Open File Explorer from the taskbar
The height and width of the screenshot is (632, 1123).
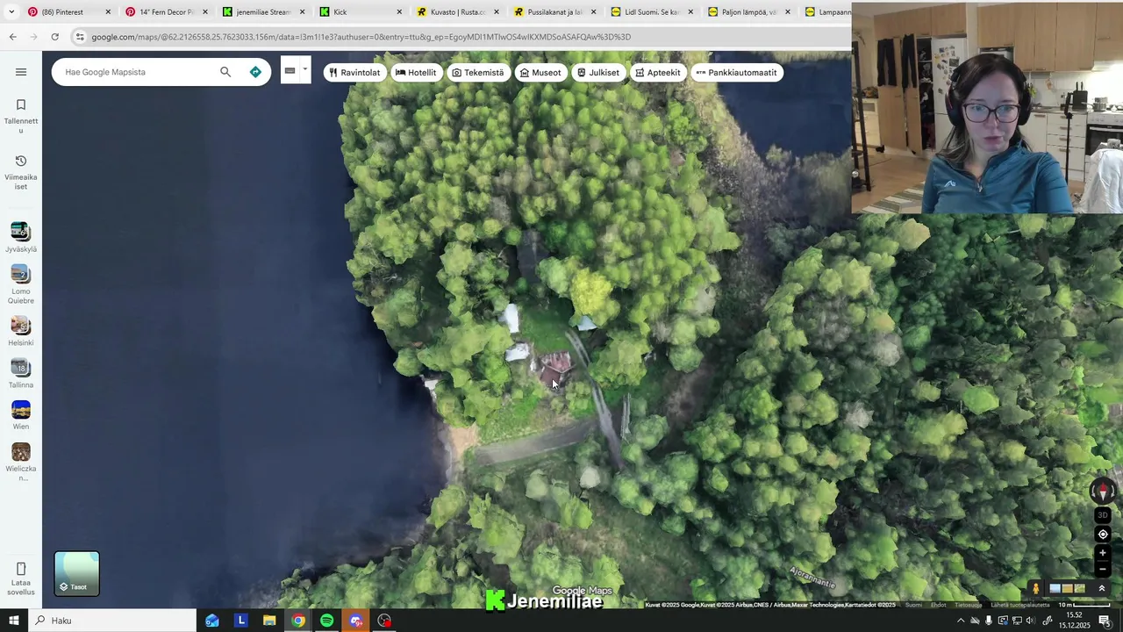click(269, 621)
